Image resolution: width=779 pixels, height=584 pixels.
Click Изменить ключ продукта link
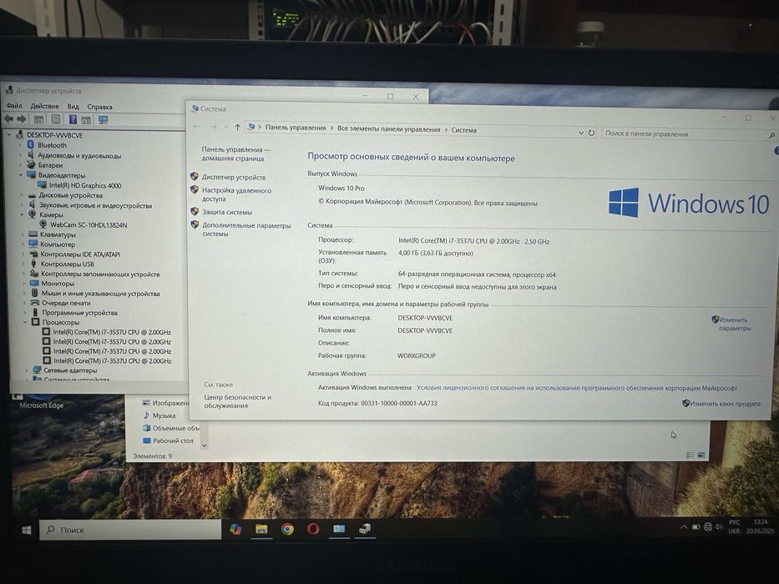pyautogui.click(x=725, y=403)
